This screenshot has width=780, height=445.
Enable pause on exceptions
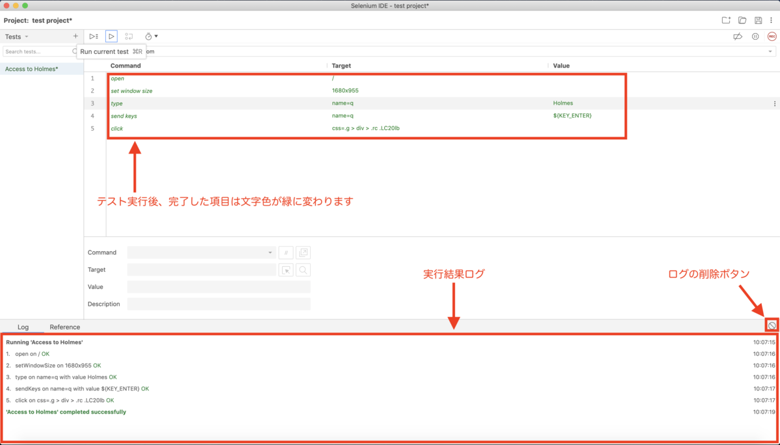[755, 36]
